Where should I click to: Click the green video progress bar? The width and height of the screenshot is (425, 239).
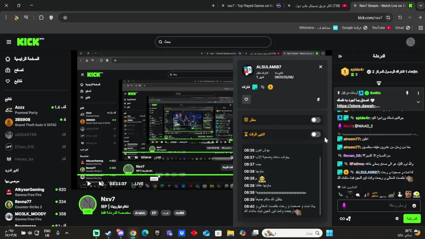pyautogui.click(x=155, y=175)
